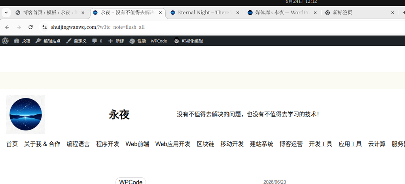Open the Web应用开发 category

[x=173, y=144]
